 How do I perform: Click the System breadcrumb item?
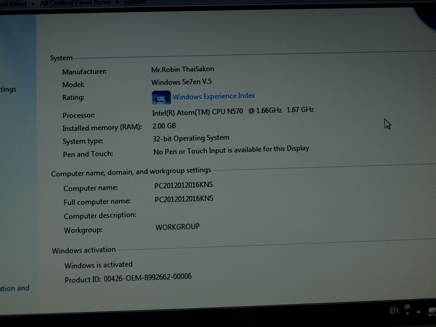coord(136,3)
